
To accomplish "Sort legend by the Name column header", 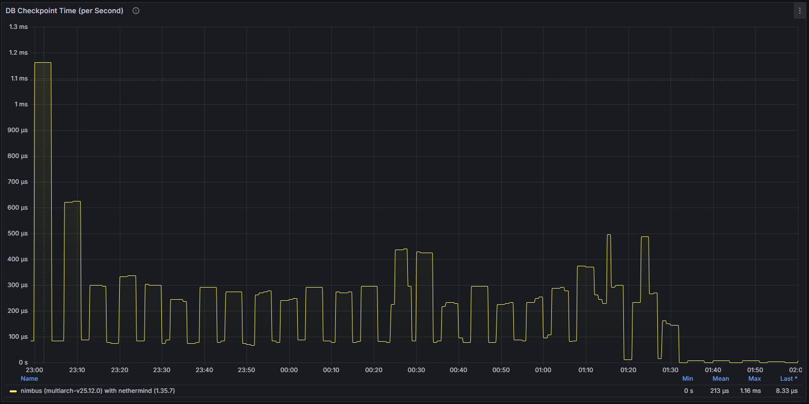I will pyautogui.click(x=29, y=379).
